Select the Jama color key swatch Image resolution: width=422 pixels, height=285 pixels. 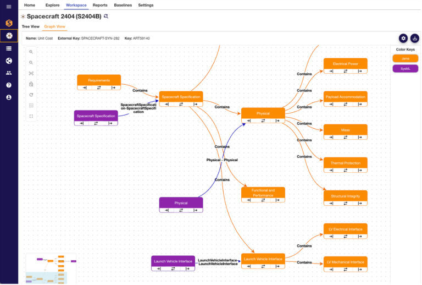pos(406,58)
